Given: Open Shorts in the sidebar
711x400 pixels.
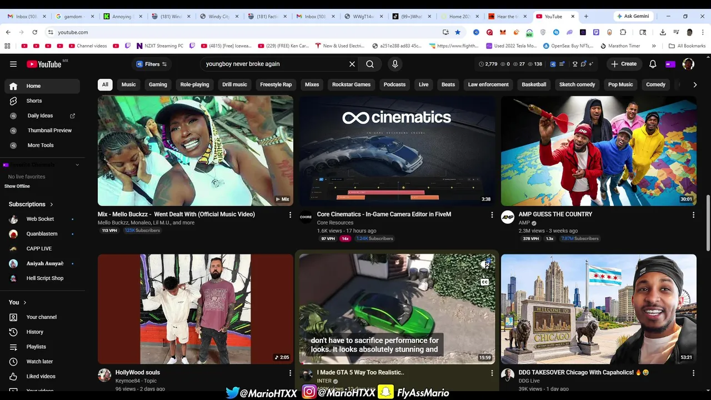Looking at the screenshot, I should 43,101.
